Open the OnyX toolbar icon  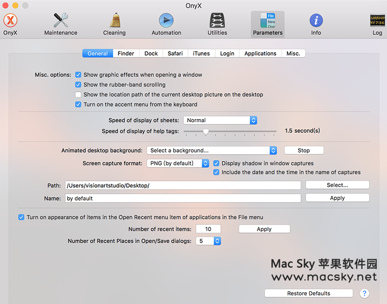coord(10,21)
